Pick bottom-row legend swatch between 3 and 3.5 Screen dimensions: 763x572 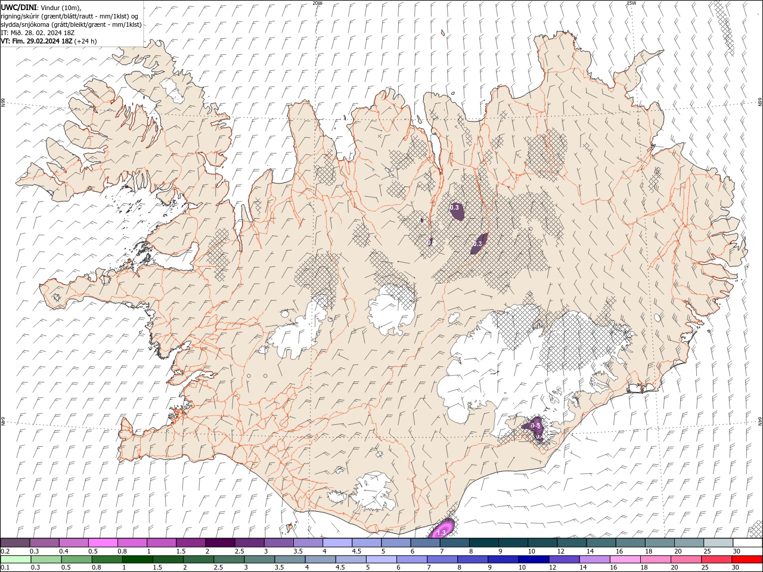(x=260, y=559)
